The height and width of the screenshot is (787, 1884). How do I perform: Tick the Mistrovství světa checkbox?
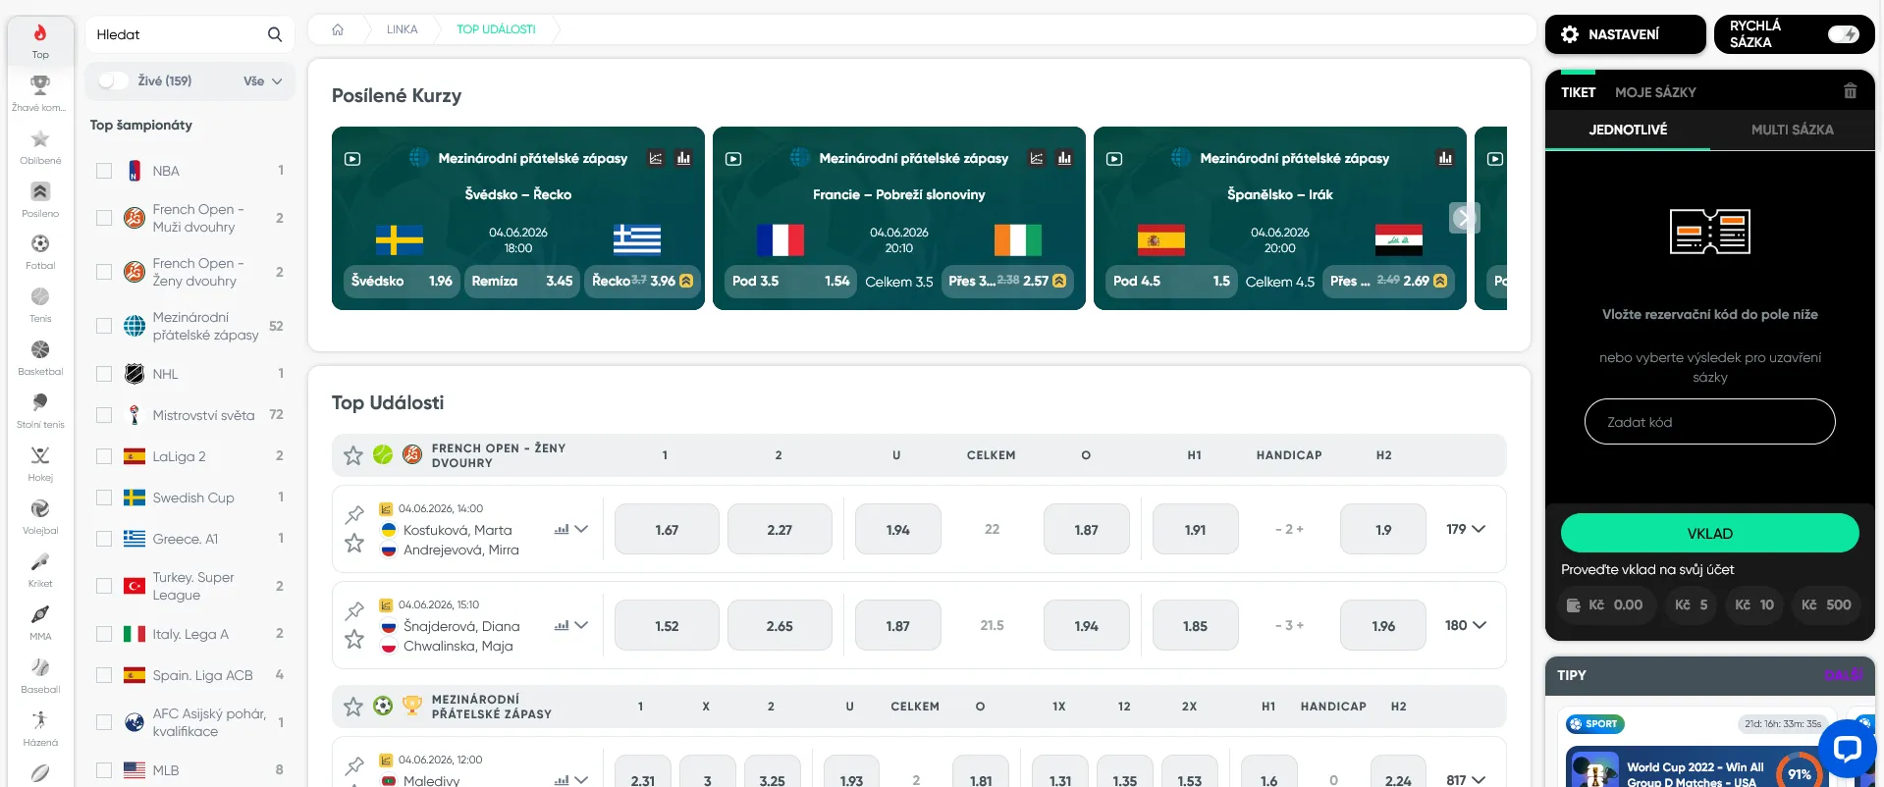pyautogui.click(x=104, y=415)
